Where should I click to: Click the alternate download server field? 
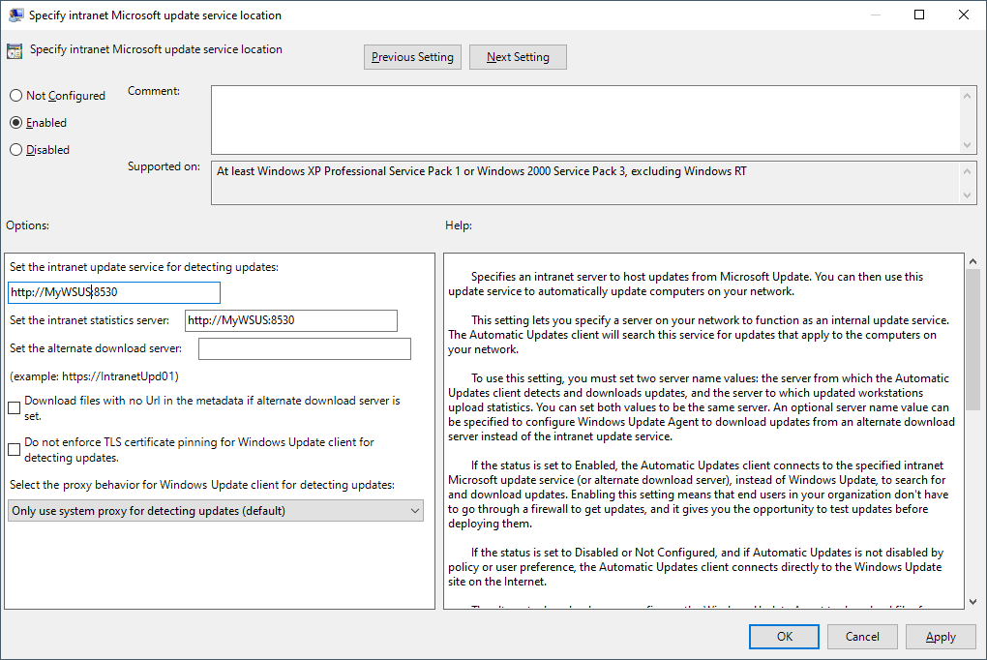pyautogui.click(x=305, y=349)
